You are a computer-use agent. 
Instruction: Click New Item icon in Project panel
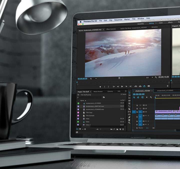(120, 129)
